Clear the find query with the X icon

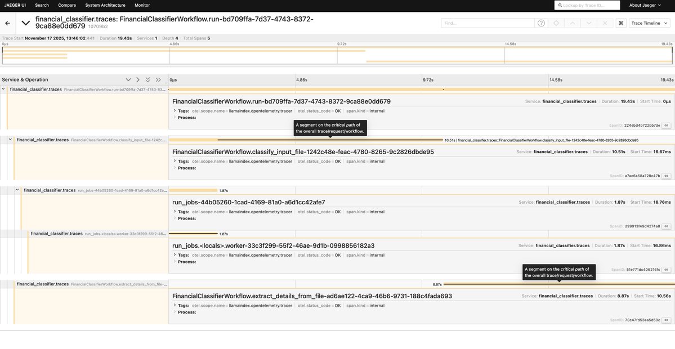click(x=605, y=23)
